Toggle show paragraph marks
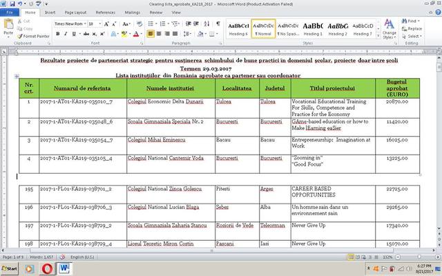The image size is (442, 276). click(218, 24)
